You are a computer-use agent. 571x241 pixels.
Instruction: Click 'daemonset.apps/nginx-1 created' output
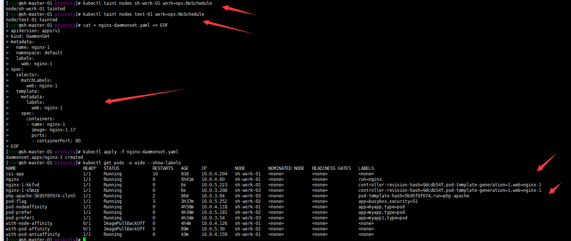tap(44, 157)
